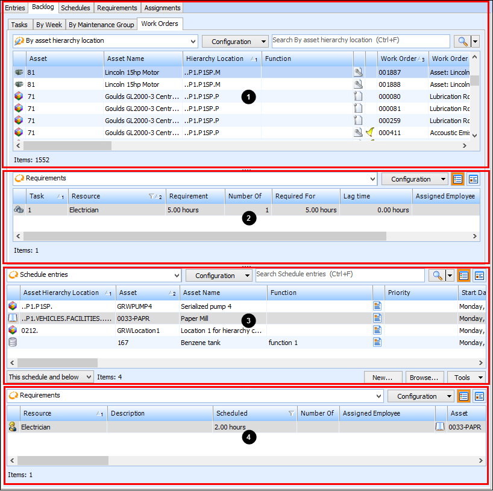Viewport: 493px width, 491px height.
Task: Toggle detail view in Schedule entries panel
Action: pyautogui.click(x=479, y=276)
